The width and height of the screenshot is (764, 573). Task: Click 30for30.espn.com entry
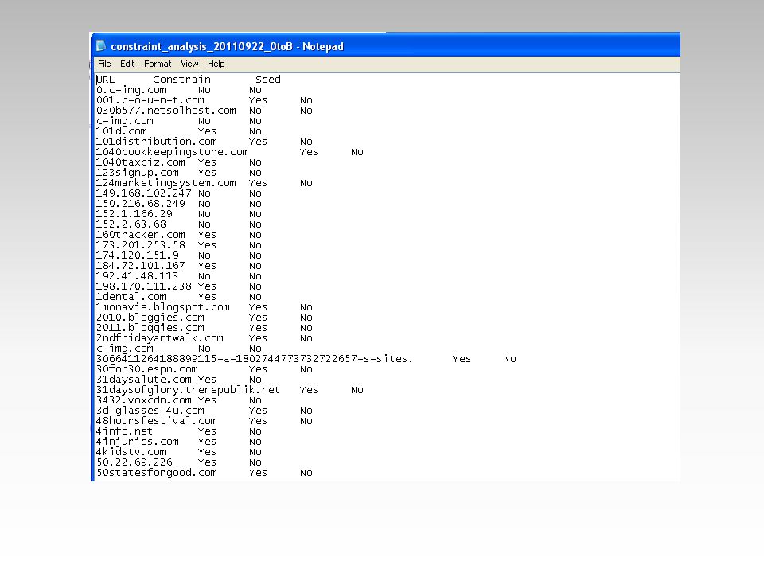(147, 369)
